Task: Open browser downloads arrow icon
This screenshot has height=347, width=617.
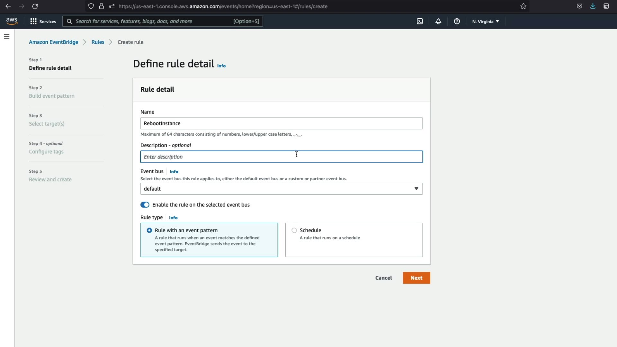Action: pos(593,6)
